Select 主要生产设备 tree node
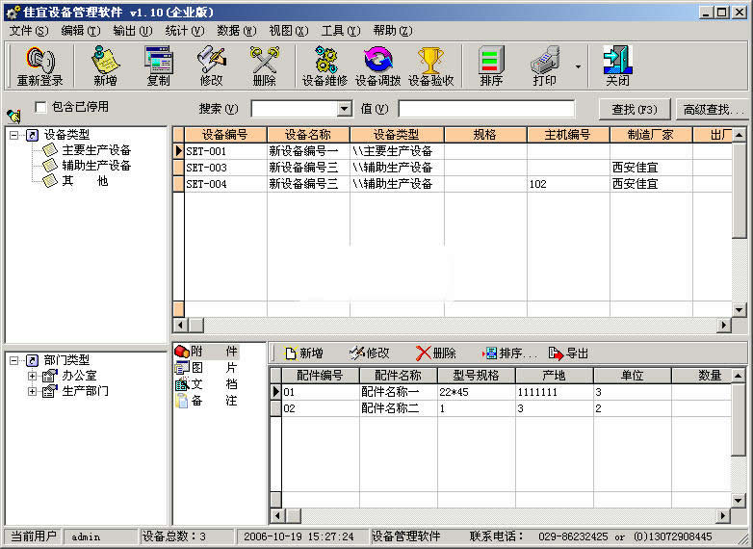The height and width of the screenshot is (549, 753). (96, 150)
